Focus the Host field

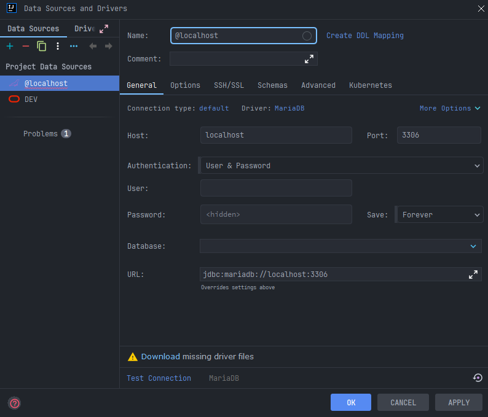click(x=276, y=135)
